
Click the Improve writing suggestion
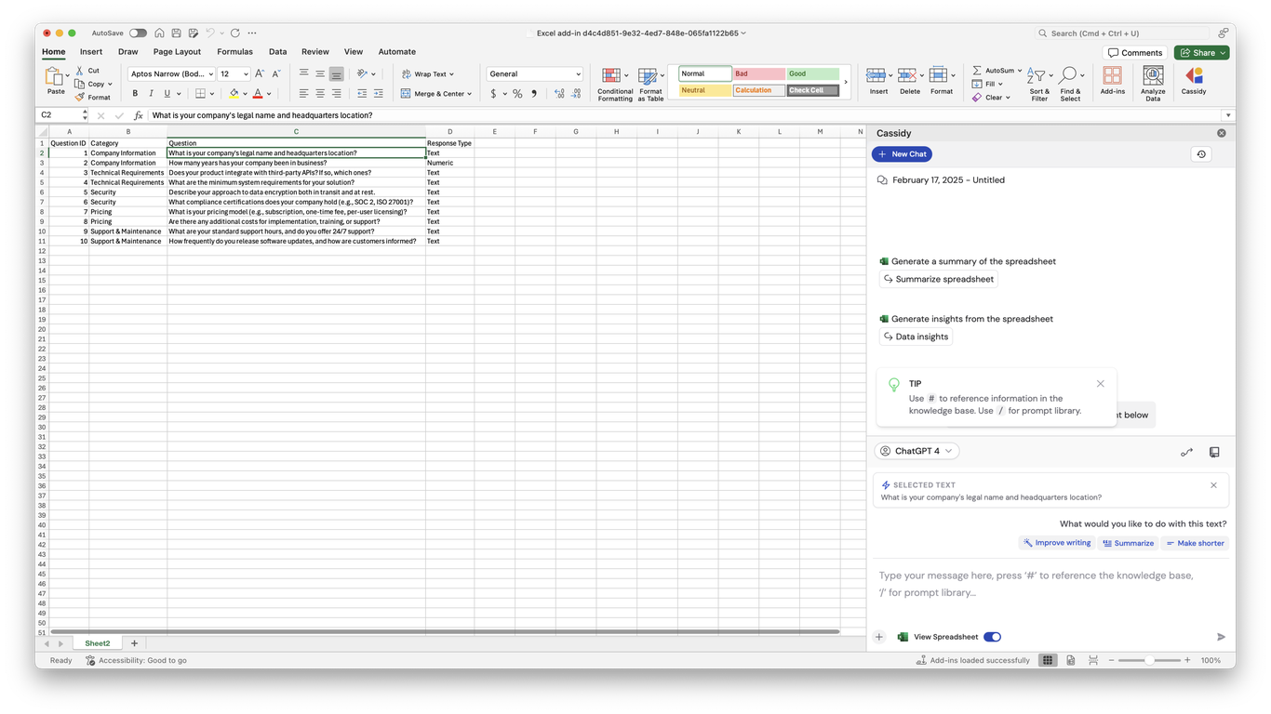(x=1056, y=543)
